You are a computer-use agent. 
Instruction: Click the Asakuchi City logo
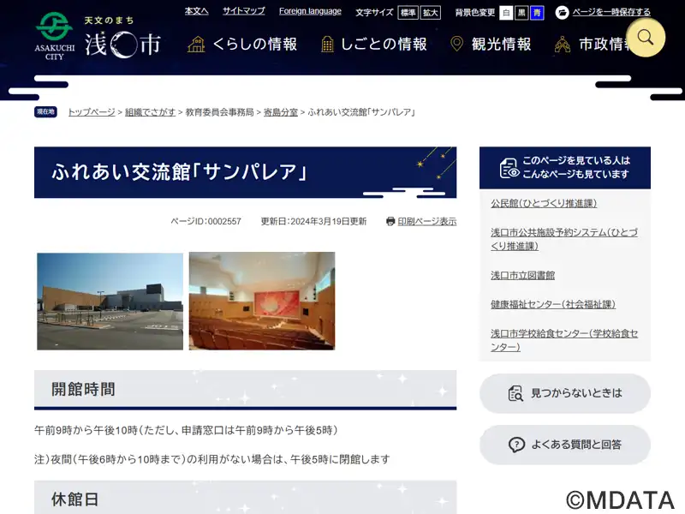pos(98,38)
